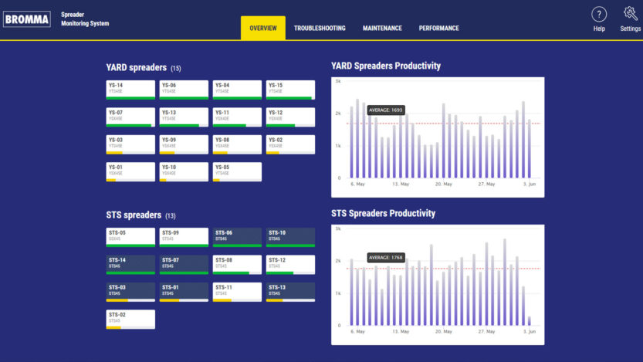Viewport: 643px width, 362px height.
Task: Open yard spreader YS-07 tile
Action: (130, 117)
